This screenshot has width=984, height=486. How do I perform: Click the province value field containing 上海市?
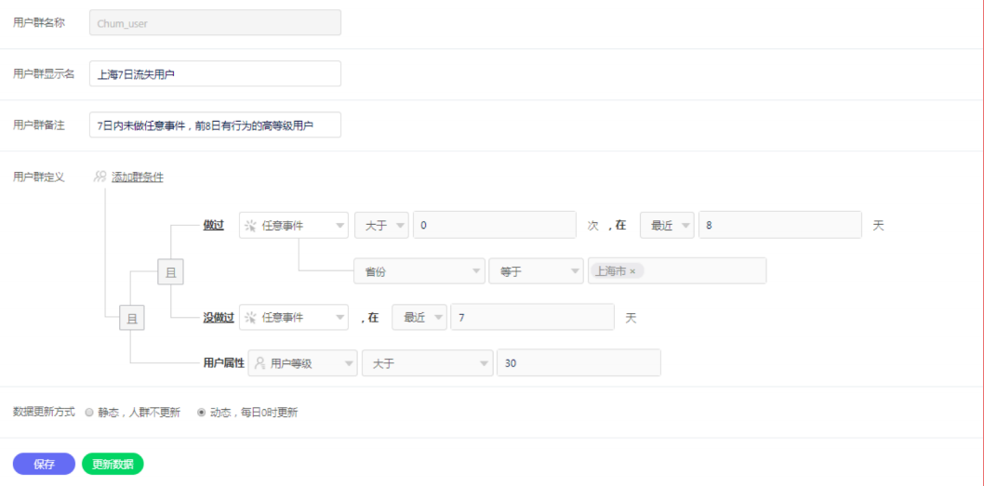(677, 271)
